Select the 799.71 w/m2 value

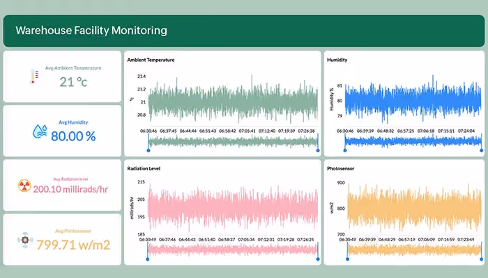coord(73,245)
